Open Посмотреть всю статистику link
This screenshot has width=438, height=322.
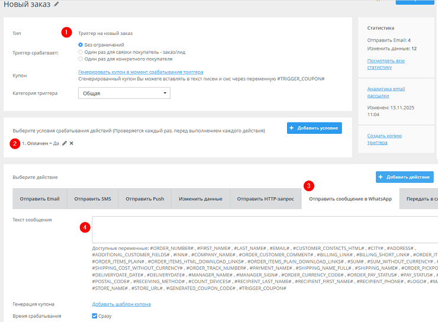385,64
